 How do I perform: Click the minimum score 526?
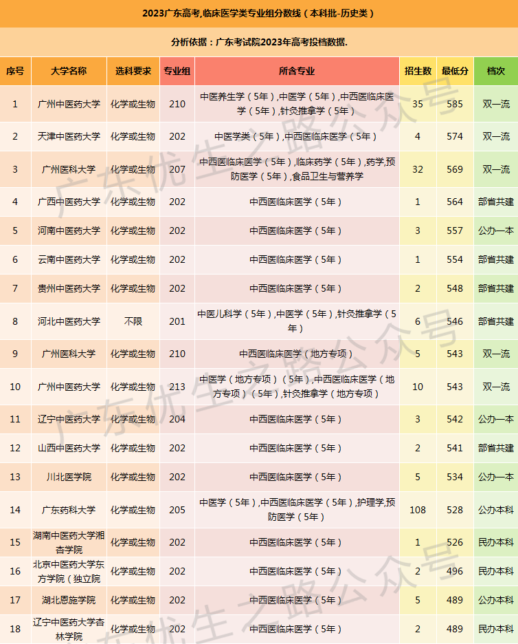tap(455, 542)
